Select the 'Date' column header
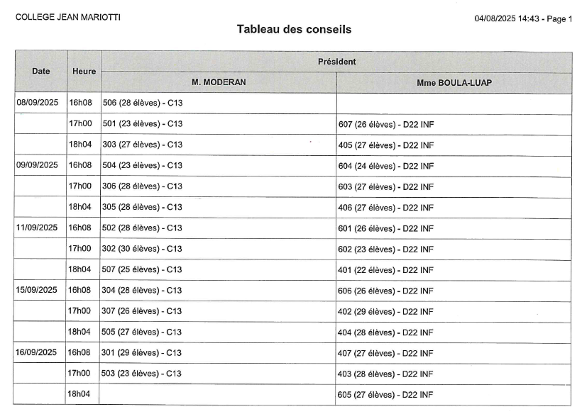The height and width of the screenshot is (414, 582). [41, 71]
